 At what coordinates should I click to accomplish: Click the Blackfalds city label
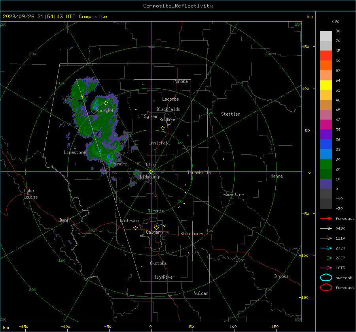[168, 109]
